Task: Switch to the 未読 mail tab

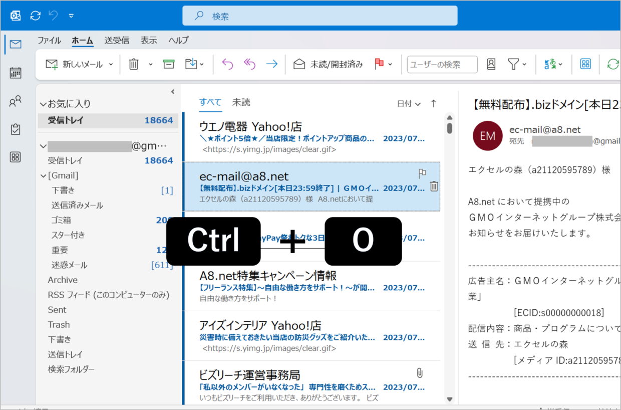Action: [x=241, y=102]
